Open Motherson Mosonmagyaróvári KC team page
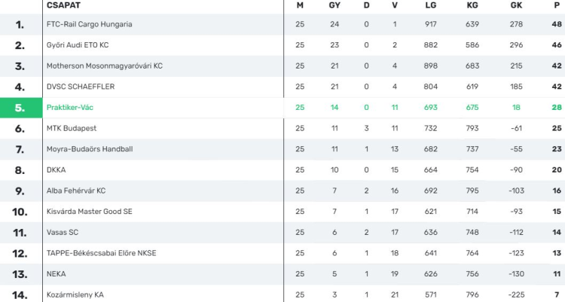565x302 pixels. pos(104,66)
